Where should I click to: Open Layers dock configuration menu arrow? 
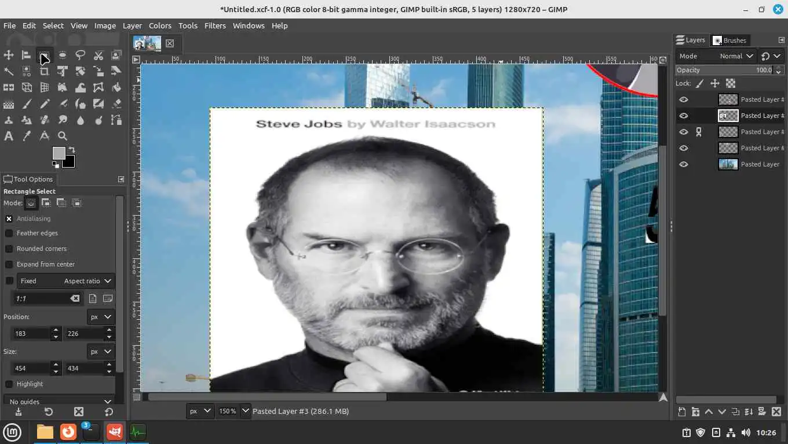click(781, 40)
